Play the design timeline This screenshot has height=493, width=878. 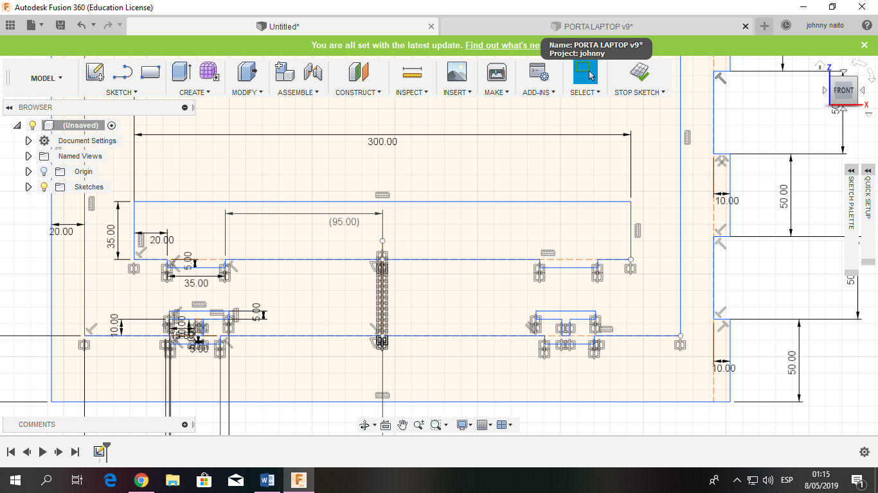point(42,452)
